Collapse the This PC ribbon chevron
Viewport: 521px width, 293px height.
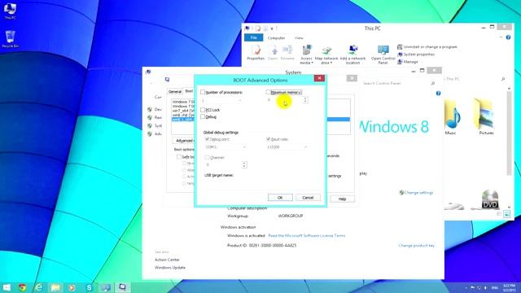coord(501,37)
